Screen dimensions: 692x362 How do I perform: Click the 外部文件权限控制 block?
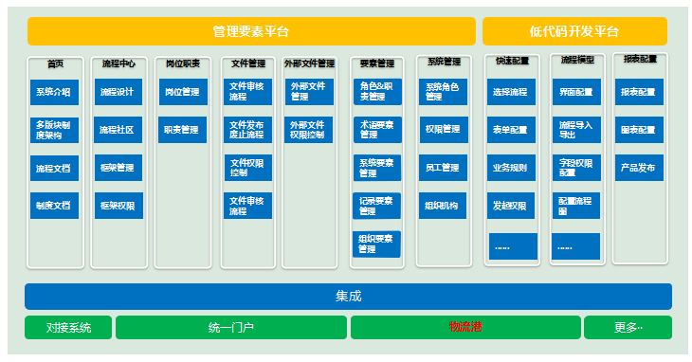(x=308, y=130)
